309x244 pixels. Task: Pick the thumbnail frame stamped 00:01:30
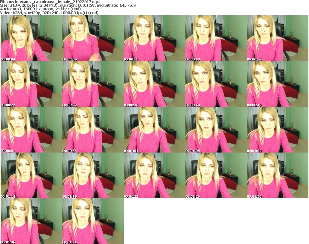278,175
